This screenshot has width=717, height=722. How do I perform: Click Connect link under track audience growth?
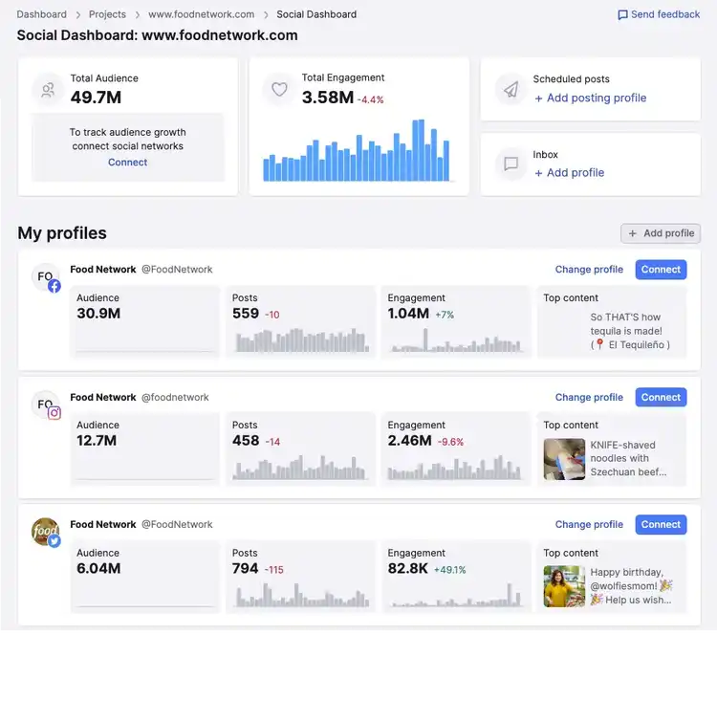point(127,162)
